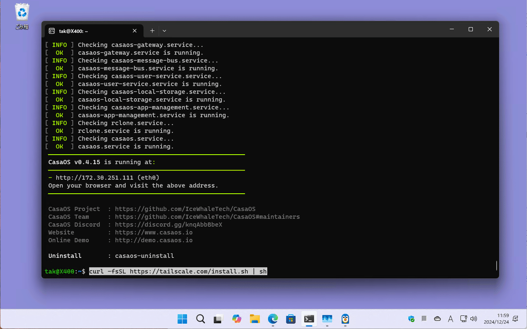Click 'casaos-gateway.service is running.' line
The width and height of the screenshot is (527, 329).
click(x=140, y=53)
